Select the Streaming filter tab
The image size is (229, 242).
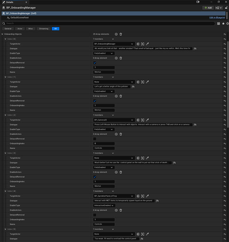44,29
